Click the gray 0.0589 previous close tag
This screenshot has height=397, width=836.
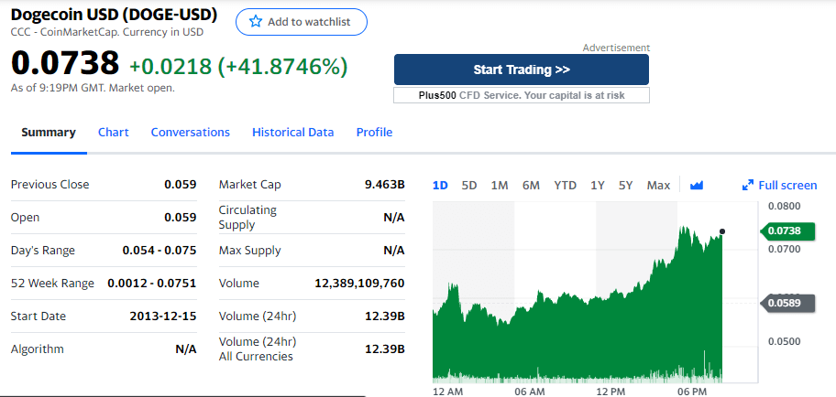pos(787,303)
